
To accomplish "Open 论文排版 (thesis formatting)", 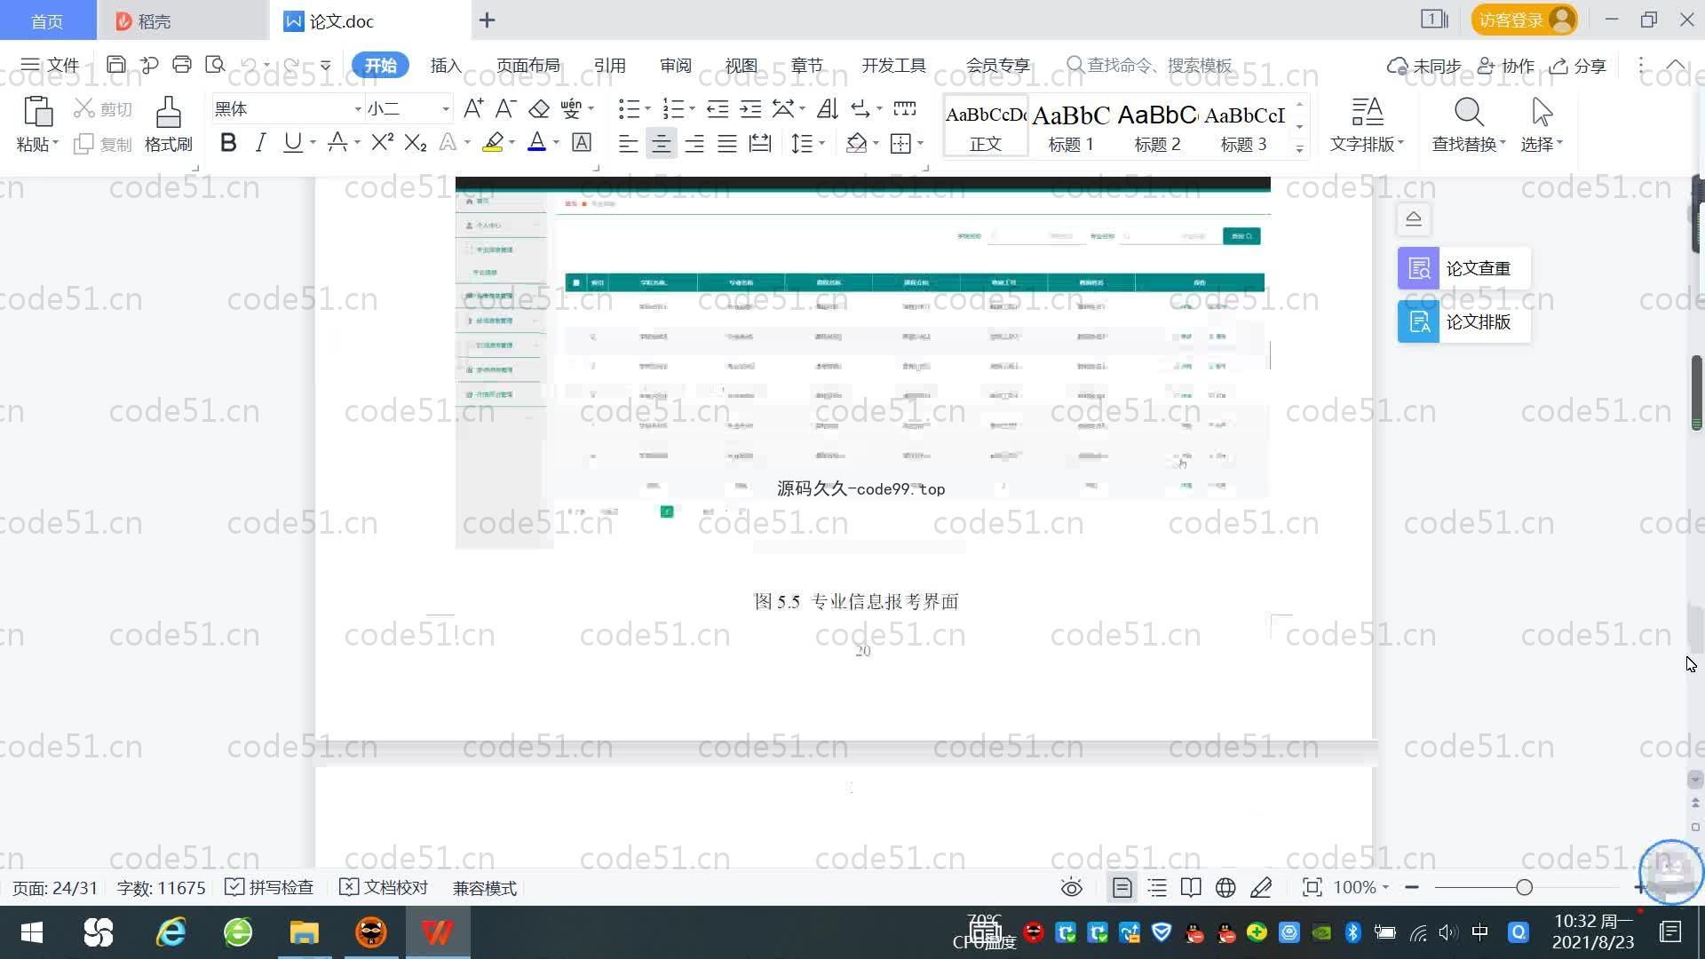I will tap(1463, 321).
